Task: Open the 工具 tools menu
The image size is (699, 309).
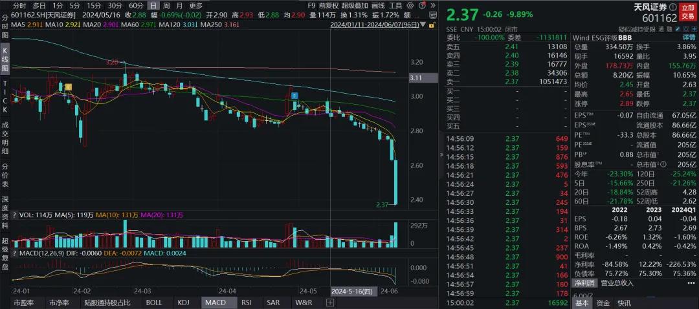Action: click(x=395, y=6)
